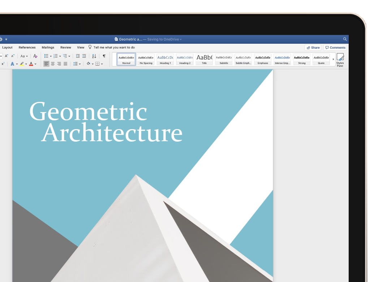Expand the styles gallery with the arrow
370x282 pixels.
[333, 60]
